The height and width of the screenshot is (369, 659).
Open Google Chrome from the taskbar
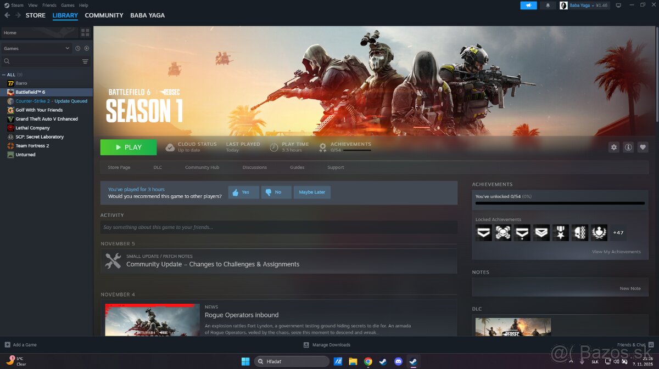pyautogui.click(x=368, y=361)
